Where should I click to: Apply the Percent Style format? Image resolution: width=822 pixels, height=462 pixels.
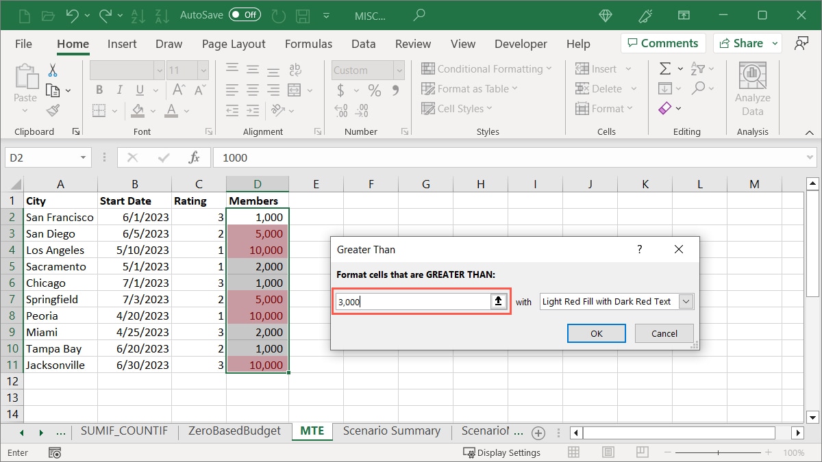pyautogui.click(x=374, y=90)
